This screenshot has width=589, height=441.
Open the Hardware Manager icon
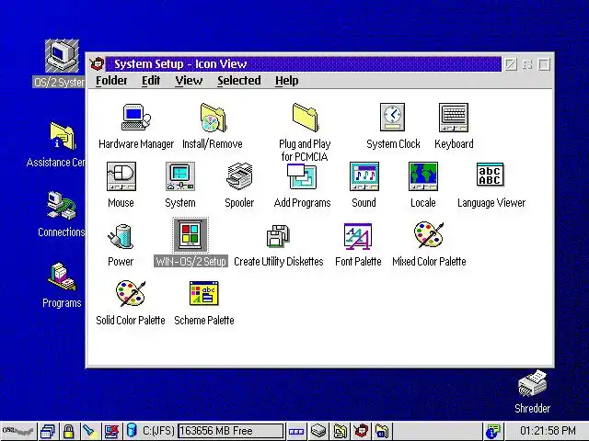(136, 118)
